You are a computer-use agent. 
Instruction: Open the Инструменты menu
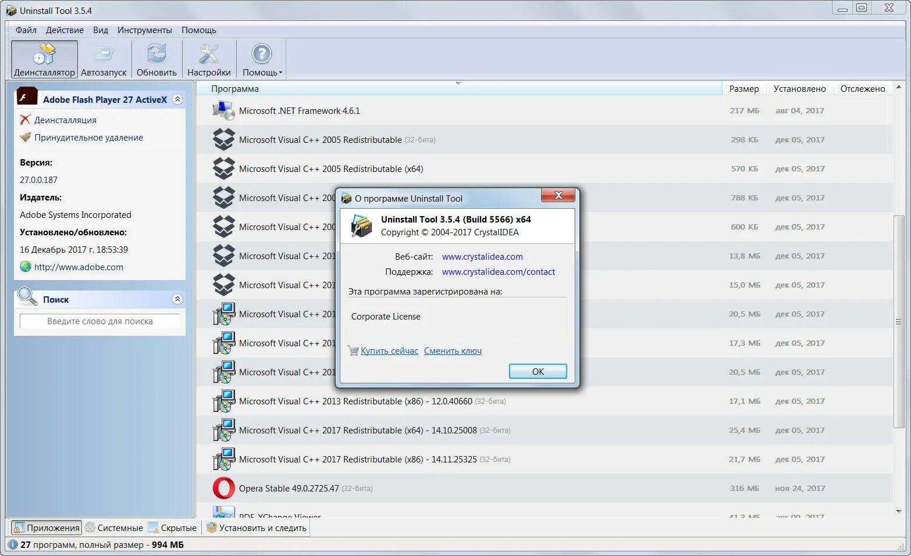(x=145, y=30)
